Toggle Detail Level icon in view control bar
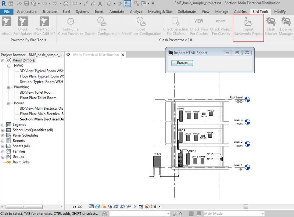Image resolution: width=294 pixels, height=217 pixels. coord(91,206)
